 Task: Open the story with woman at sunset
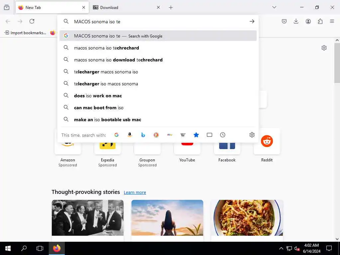pyautogui.click(x=167, y=218)
